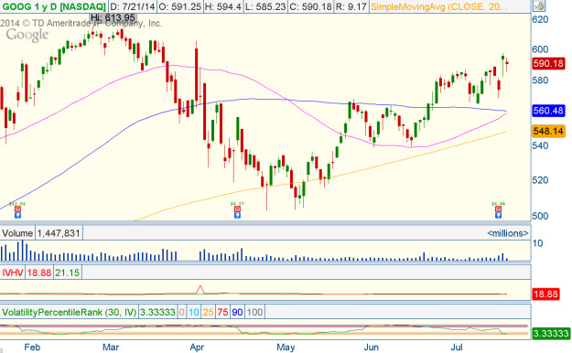Click the GOOG 1 y D [NASDAQ] symbol header

[54, 6]
